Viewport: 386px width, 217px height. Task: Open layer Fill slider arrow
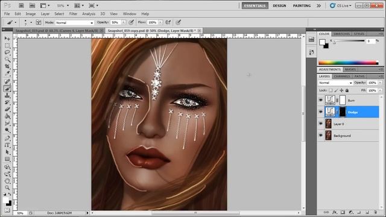tap(381, 90)
